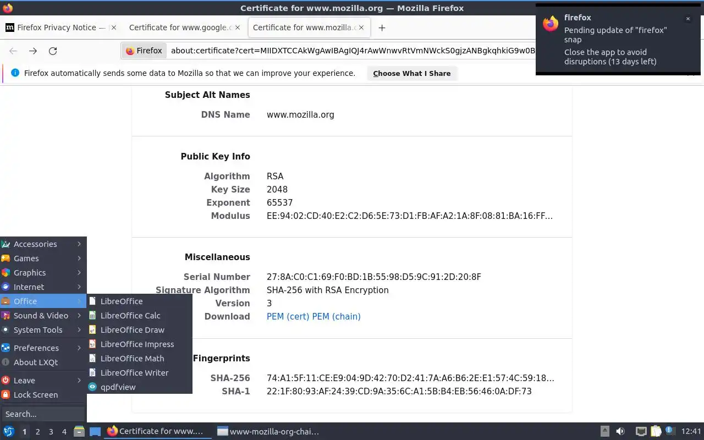Expand the Leave submenu
This screenshot has height=440, width=704.
point(43,381)
